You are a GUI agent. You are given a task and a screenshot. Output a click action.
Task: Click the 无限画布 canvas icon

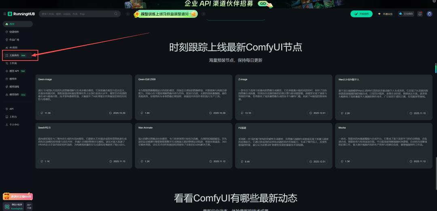pyautogui.click(x=7, y=56)
